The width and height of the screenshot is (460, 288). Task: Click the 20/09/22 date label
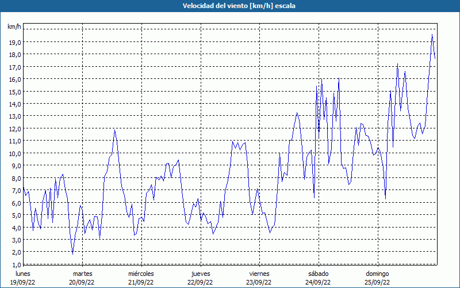pyautogui.click(x=82, y=282)
